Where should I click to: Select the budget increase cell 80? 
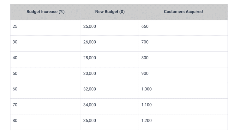click(45, 122)
